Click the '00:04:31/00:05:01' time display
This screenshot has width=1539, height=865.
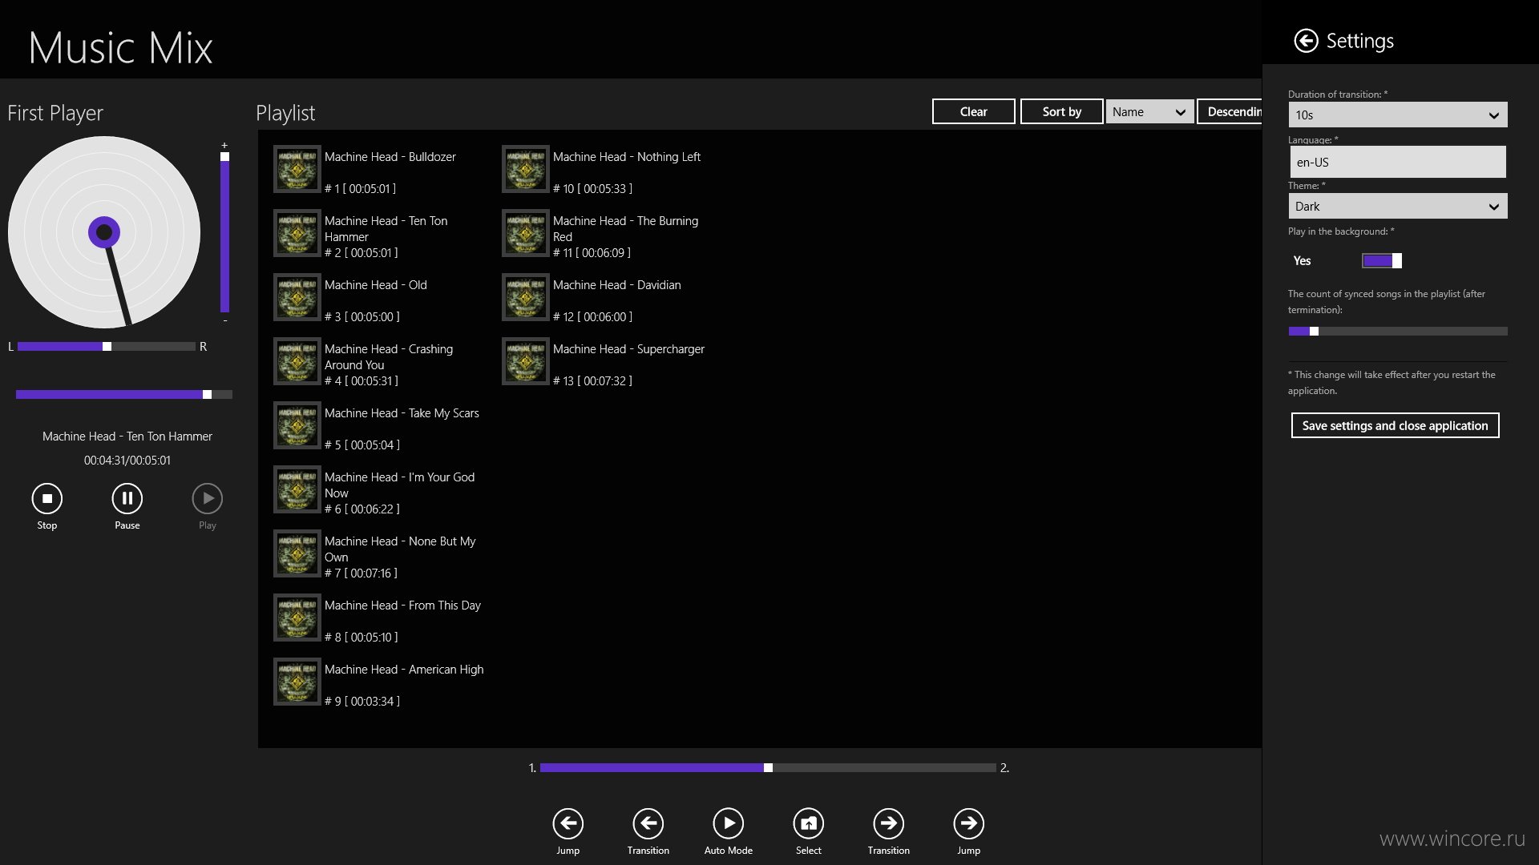pyautogui.click(x=127, y=461)
